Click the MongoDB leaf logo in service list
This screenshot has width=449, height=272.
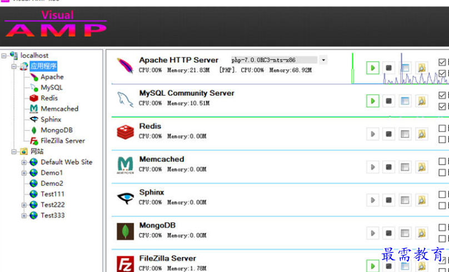125,231
